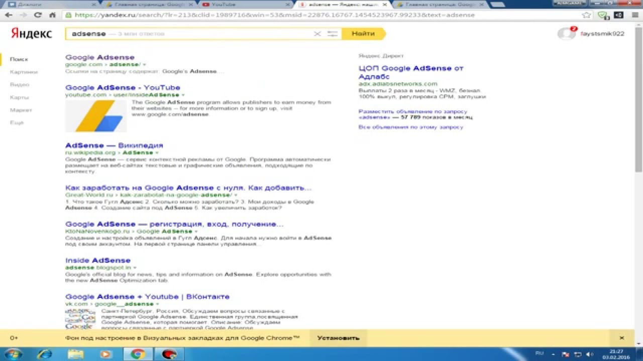Image resolution: width=643 pixels, height=361 pixels.
Task: Expand the google.com adsense result arrow
Action: click(x=144, y=65)
